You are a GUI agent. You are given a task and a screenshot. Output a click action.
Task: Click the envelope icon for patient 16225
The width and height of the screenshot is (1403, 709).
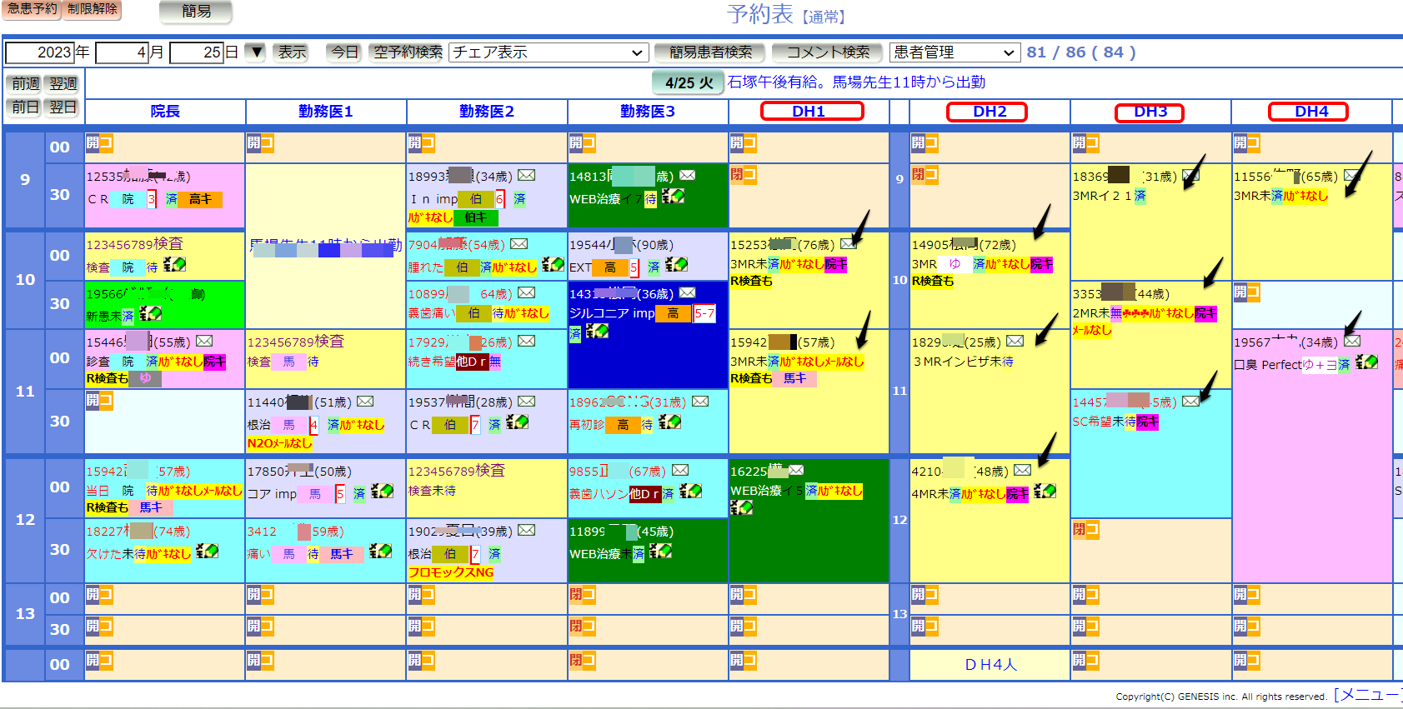tap(796, 471)
